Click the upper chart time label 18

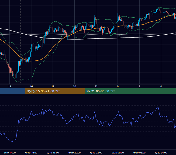point(53,87)
